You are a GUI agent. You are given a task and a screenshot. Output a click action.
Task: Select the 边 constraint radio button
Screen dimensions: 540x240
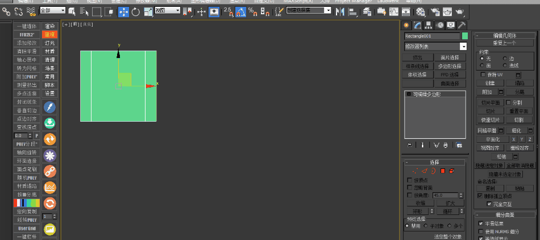(x=505, y=58)
